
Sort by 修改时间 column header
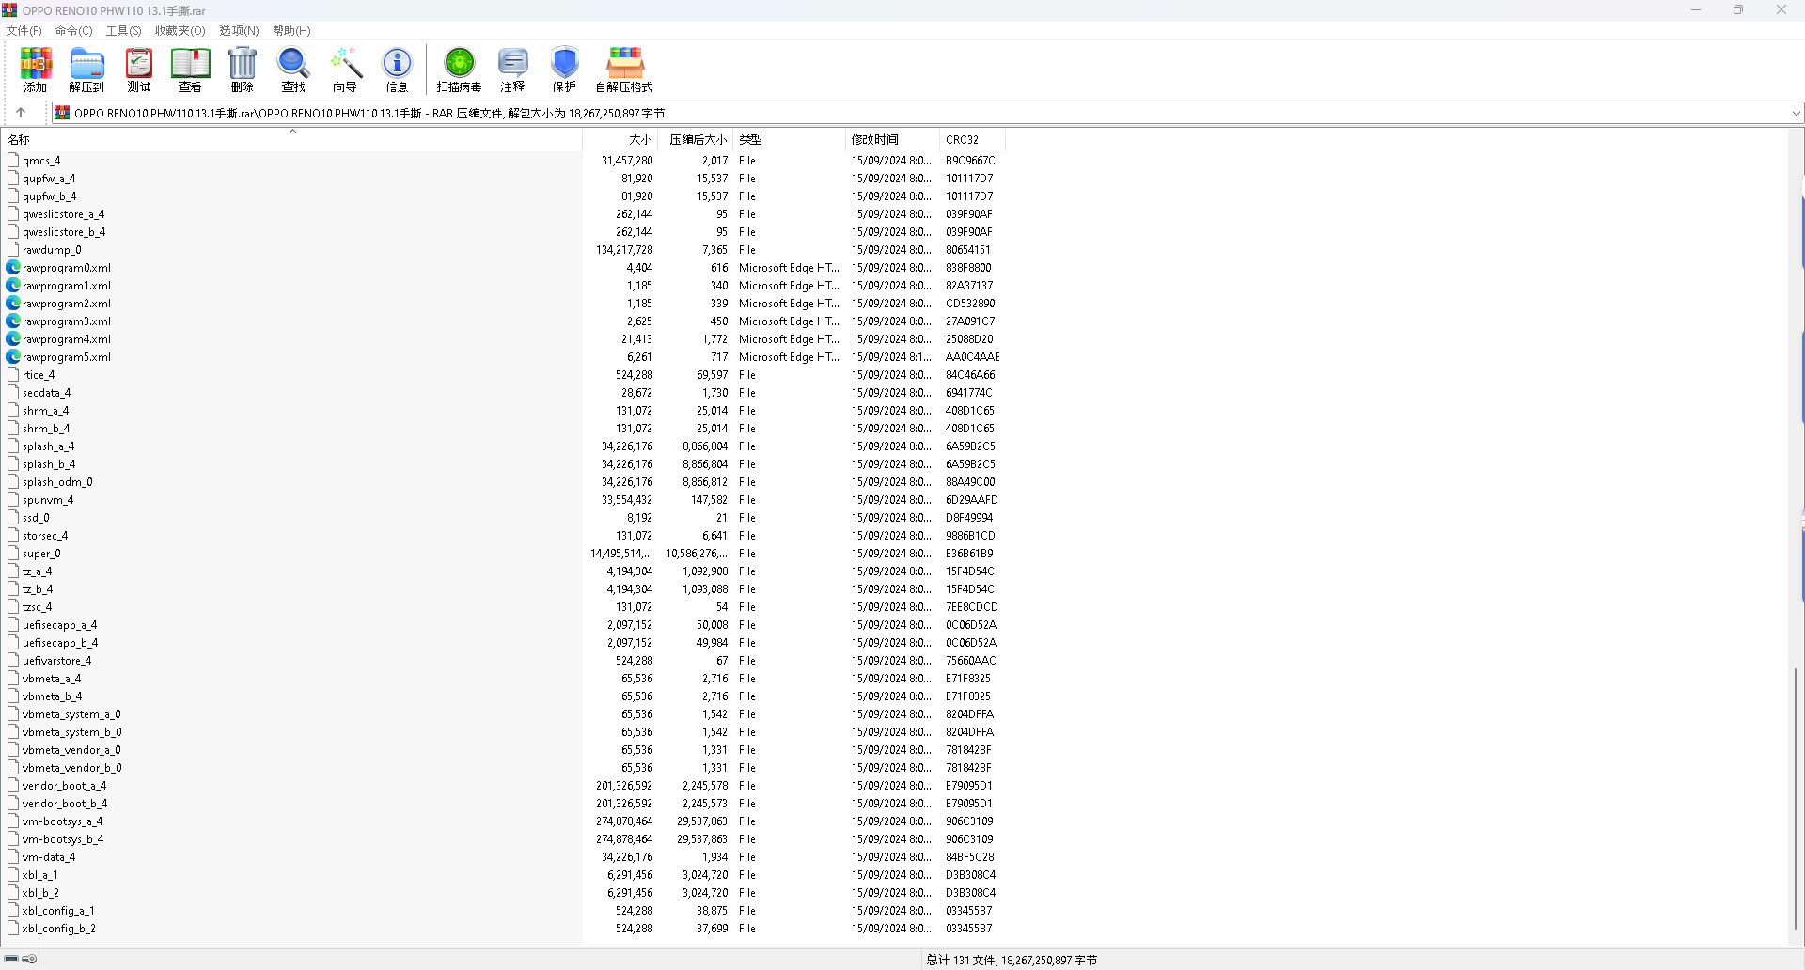tap(893, 140)
